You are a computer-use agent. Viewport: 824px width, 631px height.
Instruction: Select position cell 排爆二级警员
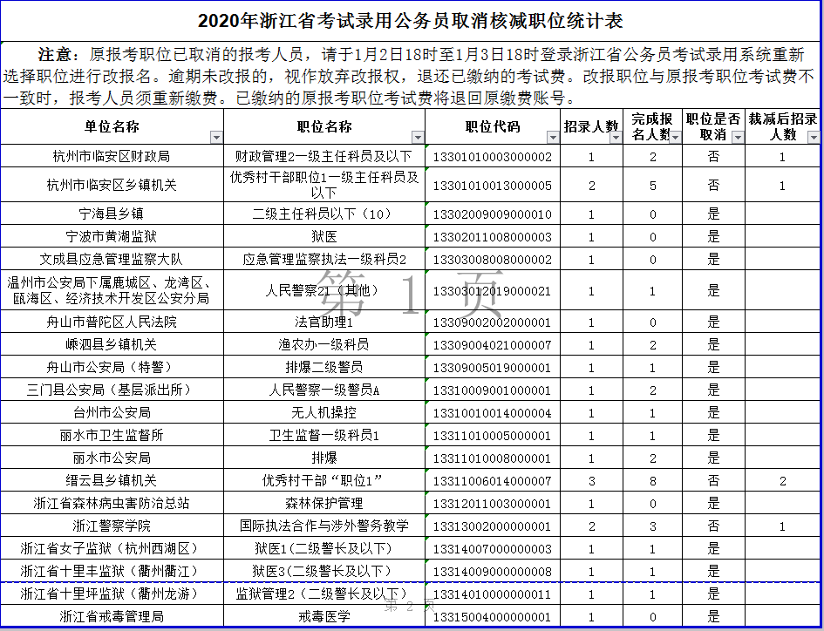[x=324, y=367]
